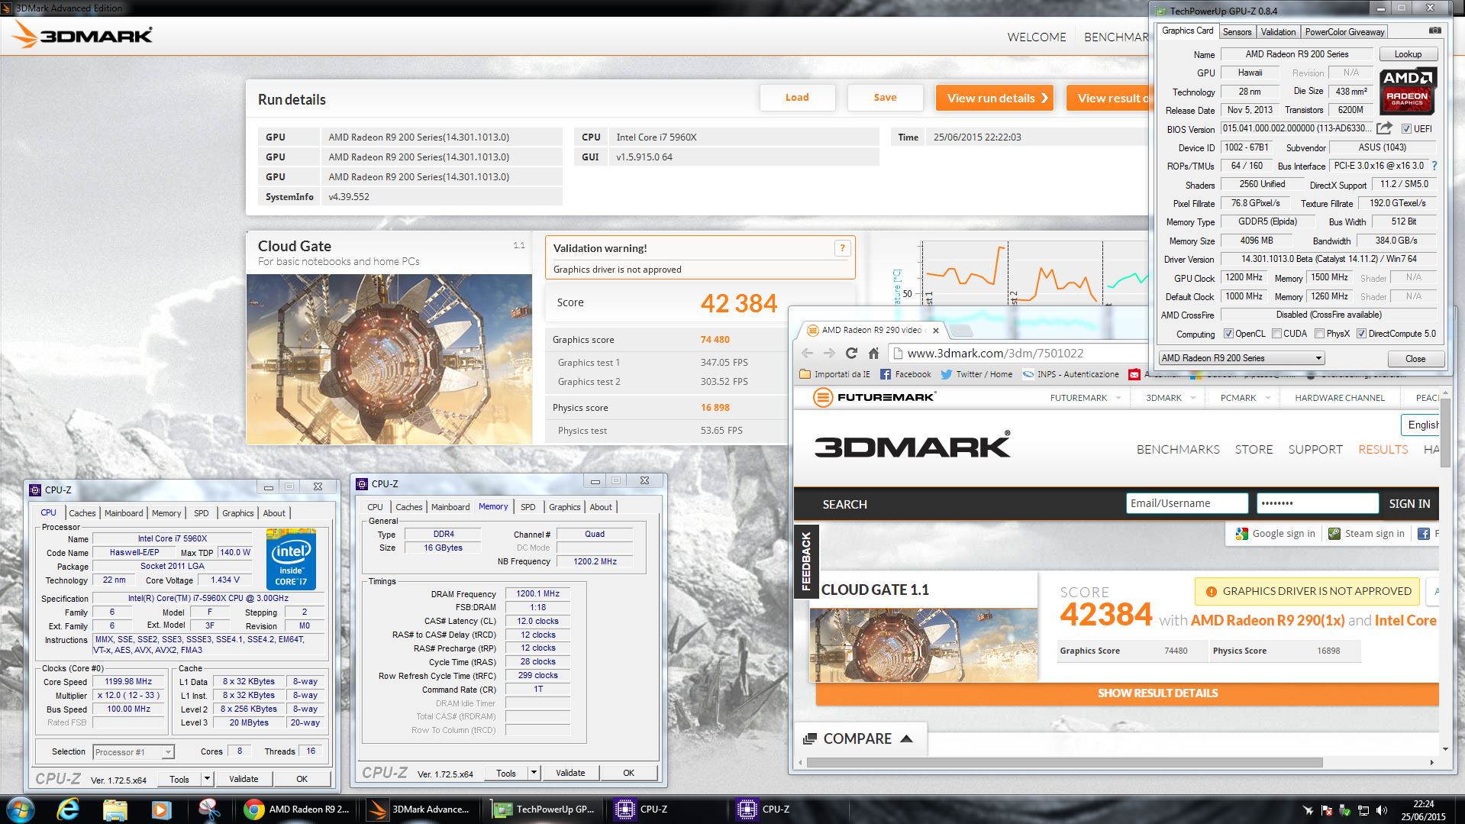
Task: Switch to the Sensors tab in GPU-Z
Action: 1237,32
